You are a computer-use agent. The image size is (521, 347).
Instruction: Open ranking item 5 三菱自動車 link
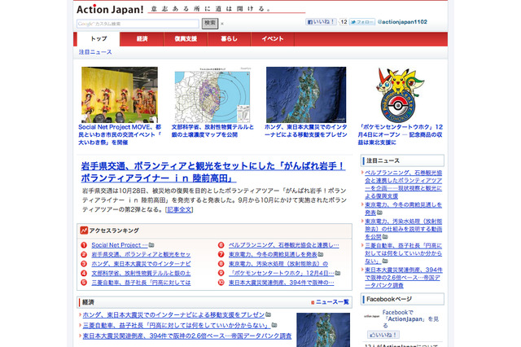tap(141, 283)
